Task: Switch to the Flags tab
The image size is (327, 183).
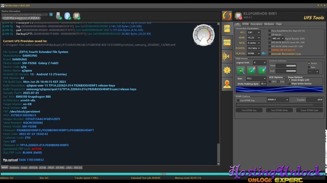Action: tap(279, 24)
